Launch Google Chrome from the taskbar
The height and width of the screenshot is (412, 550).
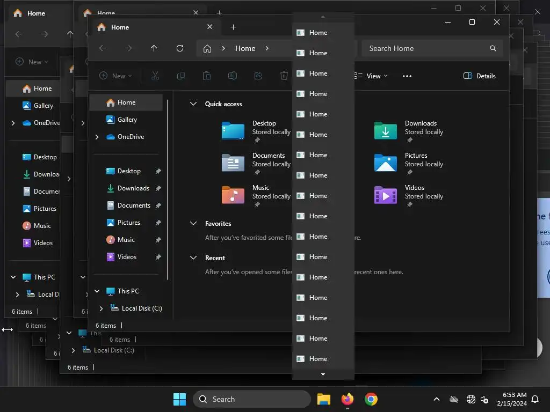pos(371,399)
